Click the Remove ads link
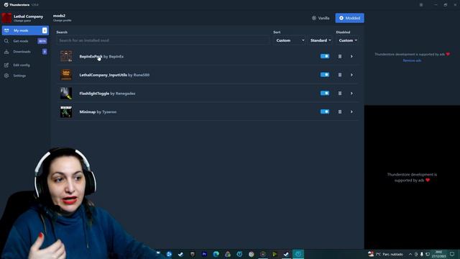 (412, 60)
